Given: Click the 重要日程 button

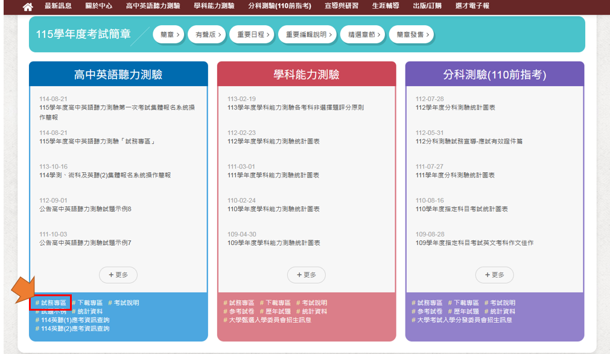Looking at the screenshot, I should (252, 35).
